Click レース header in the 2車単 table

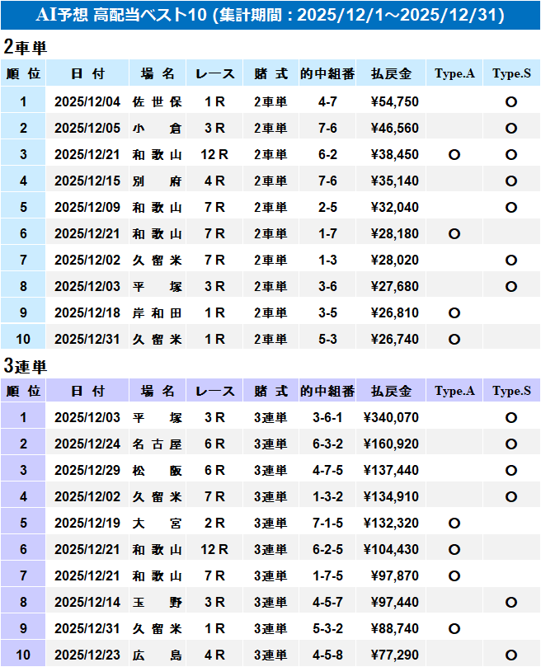[214, 73]
